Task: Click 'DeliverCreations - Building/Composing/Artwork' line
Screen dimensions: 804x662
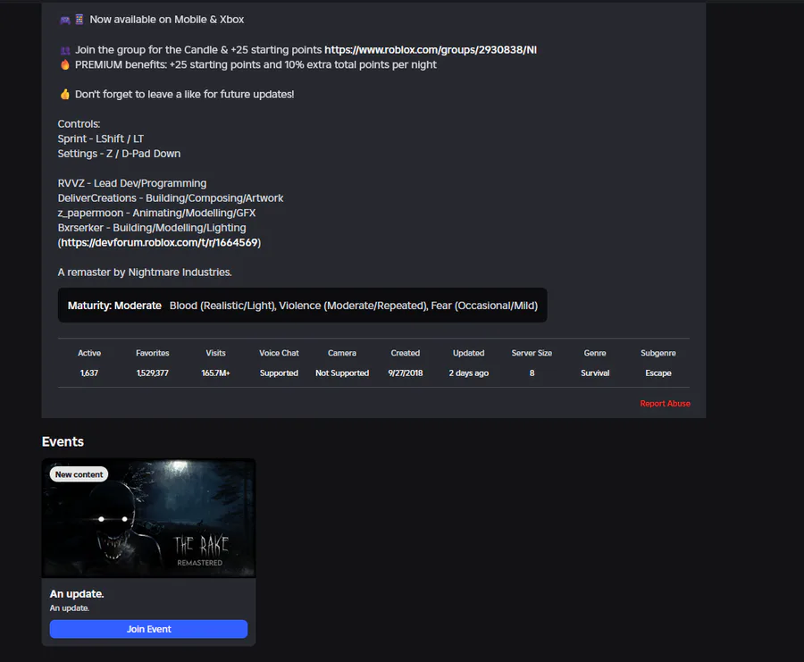Action: pos(171,198)
